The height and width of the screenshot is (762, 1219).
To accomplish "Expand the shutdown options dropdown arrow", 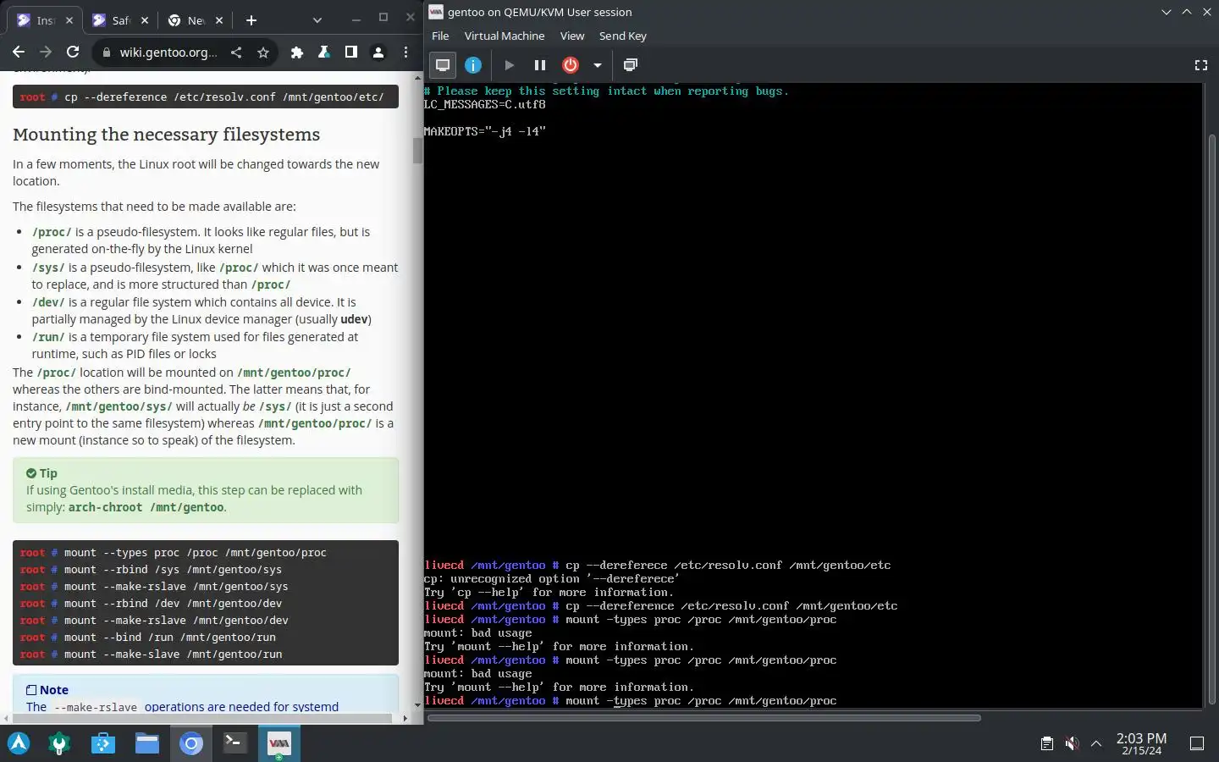I will 597,65.
